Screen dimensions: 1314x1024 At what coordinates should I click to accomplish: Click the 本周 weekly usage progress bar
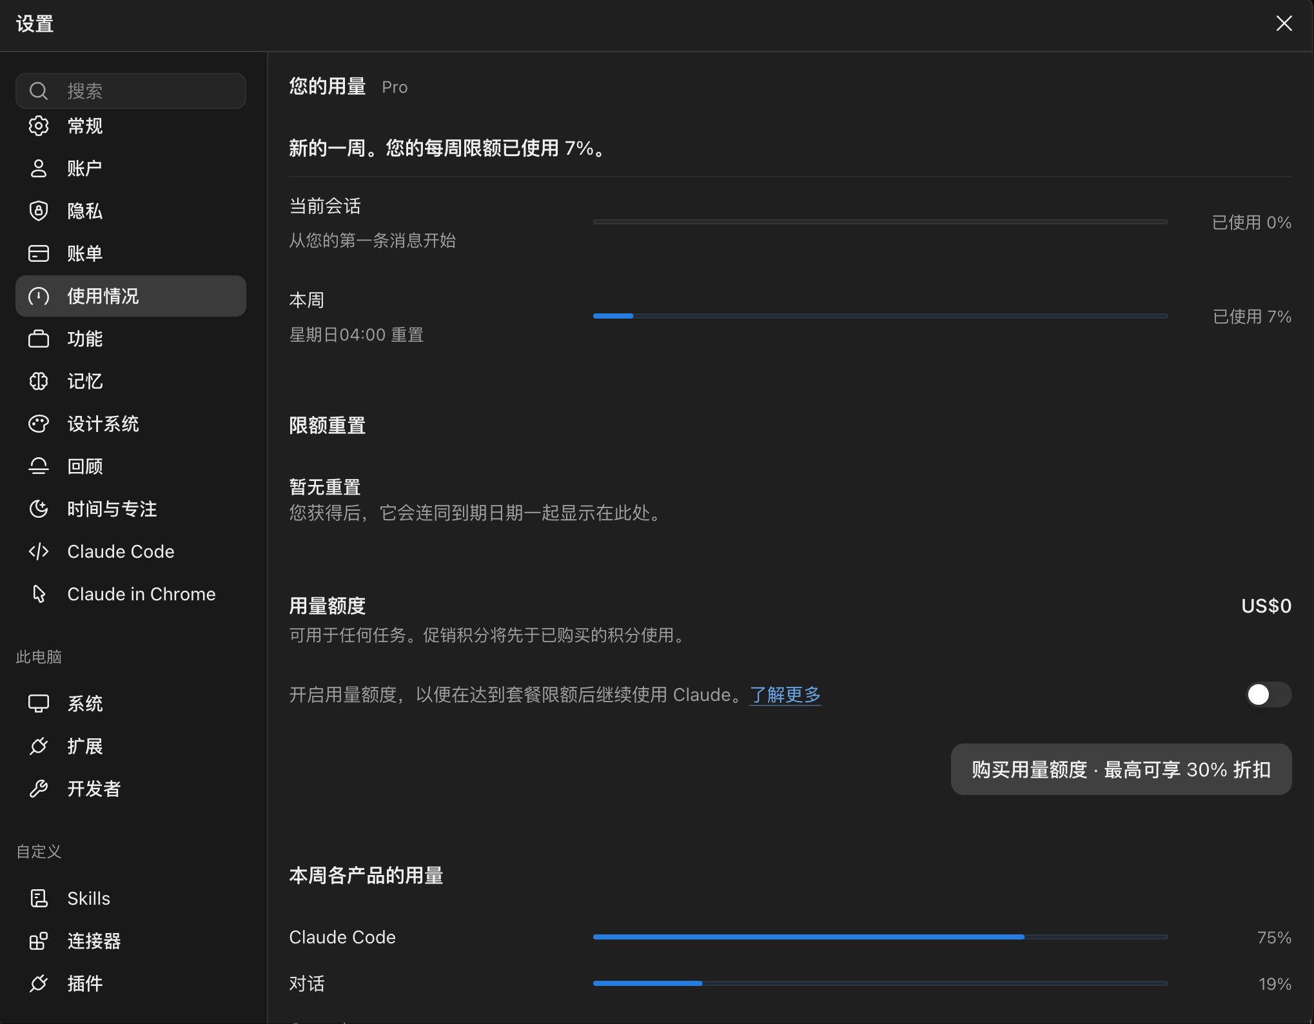pos(880,316)
